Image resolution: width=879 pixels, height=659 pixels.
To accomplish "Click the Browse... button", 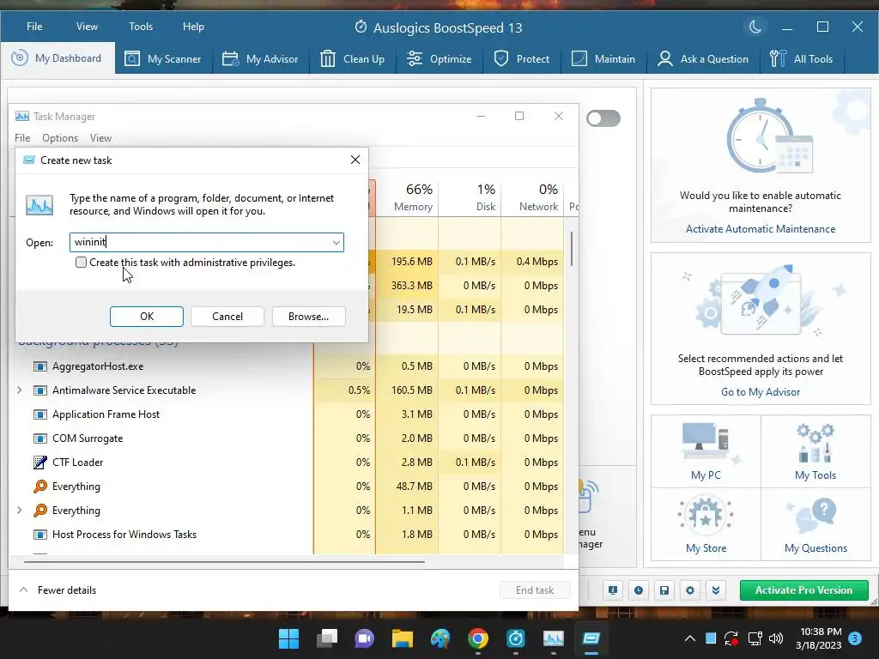I will (308, 317).
